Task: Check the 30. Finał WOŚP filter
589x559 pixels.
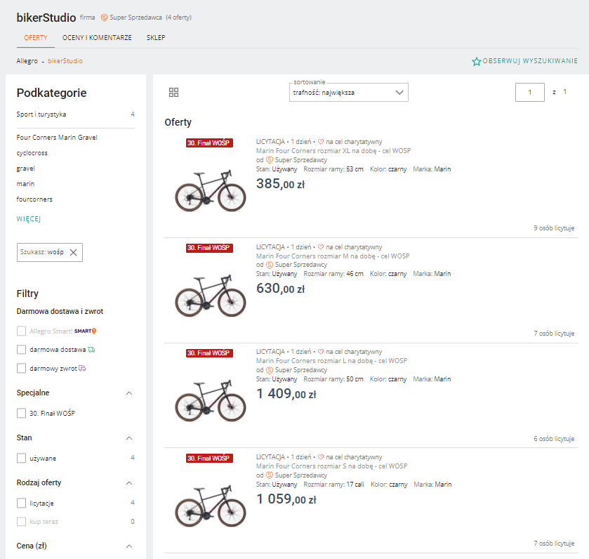Action: (x=22, y=413)
